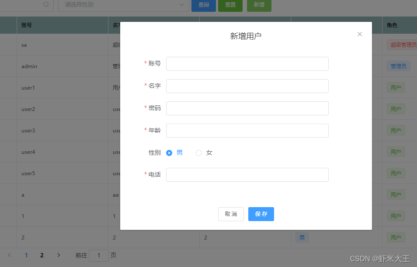Select page 2 in pagination
Screen dimensions: 417x267
click(x=42, y=255)
